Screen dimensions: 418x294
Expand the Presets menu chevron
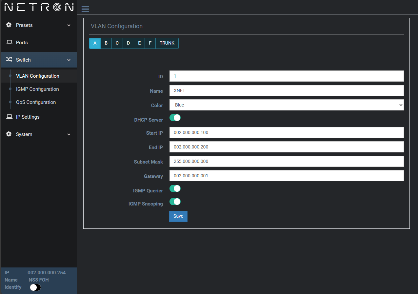pos(69,25)
